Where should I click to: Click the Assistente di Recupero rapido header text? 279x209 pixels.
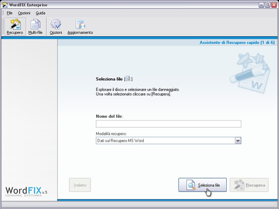pos(237,43)
